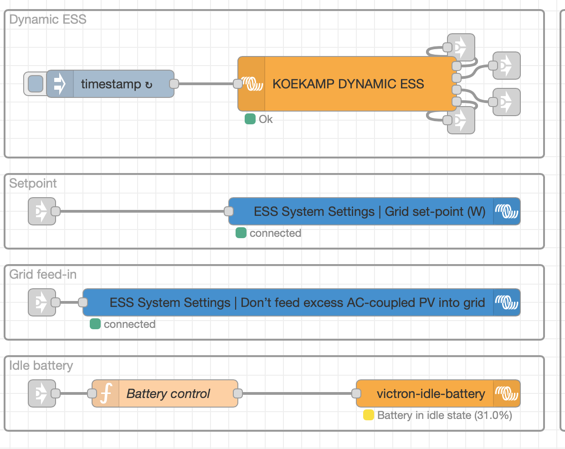Select the ESS Grid set-point settings node
Screen dimensions: 565x449
pos(374,211)
